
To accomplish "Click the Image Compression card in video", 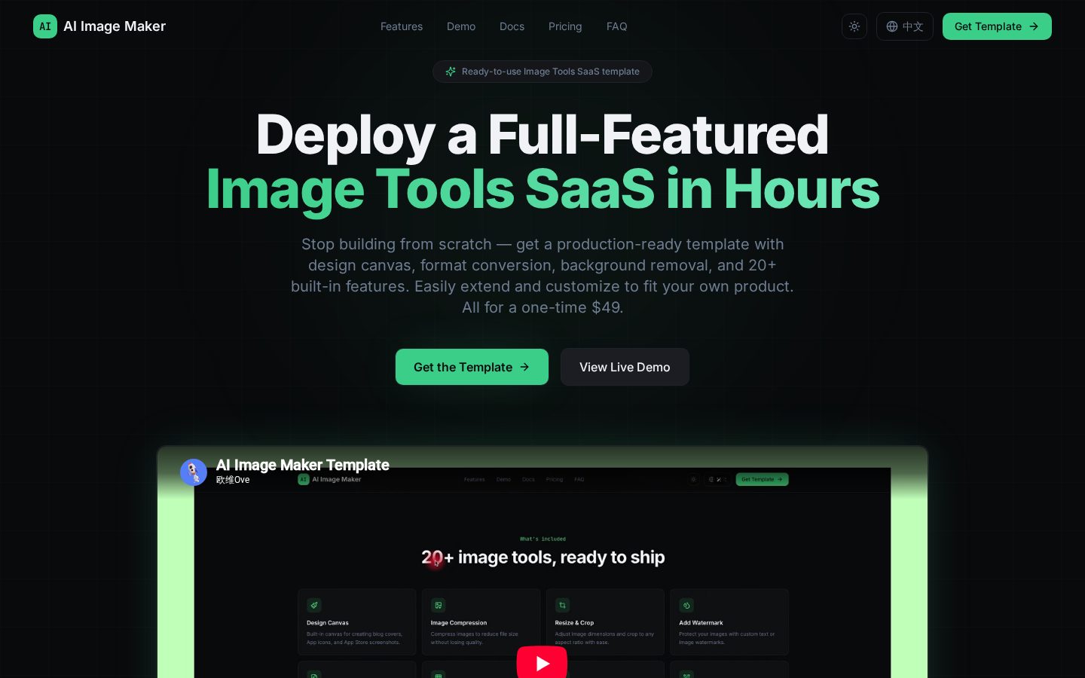I will point(481,621).
